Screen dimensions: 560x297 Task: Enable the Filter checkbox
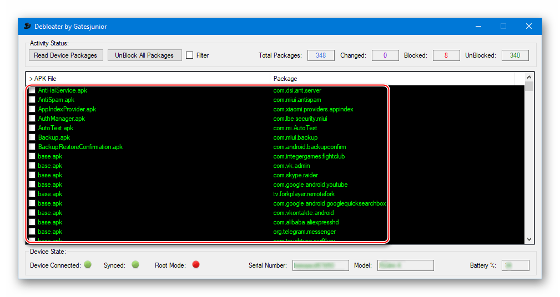coord(190,55)
